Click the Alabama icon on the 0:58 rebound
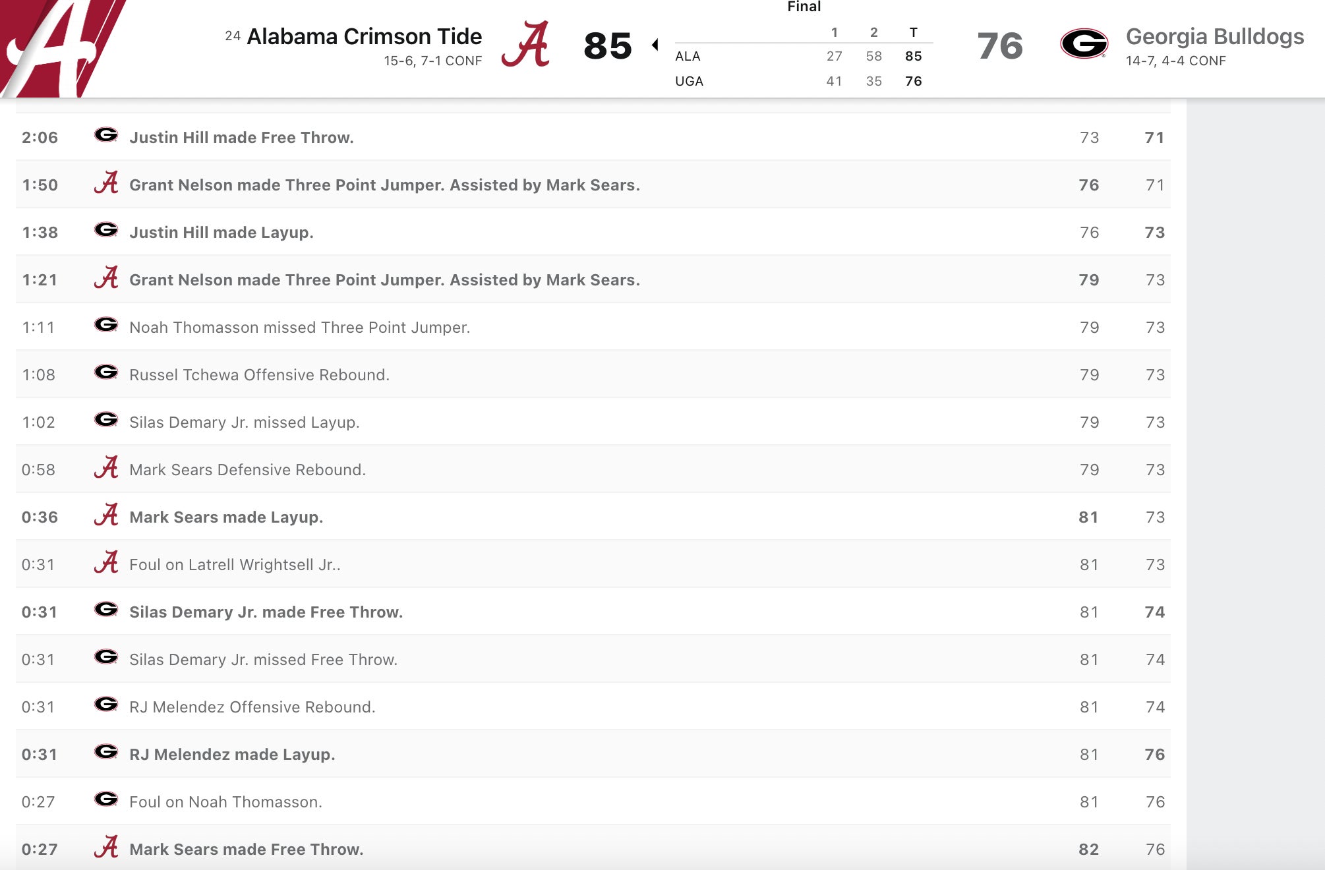Image resolution: width=1325 pixels, height=870 pixels. coord(106,467)
